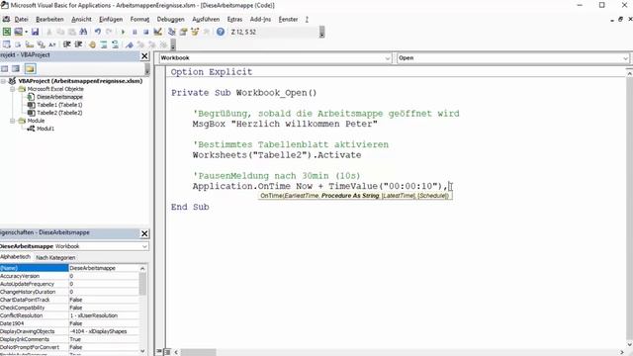Click the Break pause icon
Image resolution: width=633 pixels, height=356 pixels.
click(x=135, y=32)
